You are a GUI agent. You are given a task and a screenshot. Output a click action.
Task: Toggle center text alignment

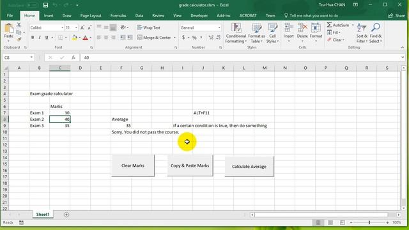click(106, 38)
